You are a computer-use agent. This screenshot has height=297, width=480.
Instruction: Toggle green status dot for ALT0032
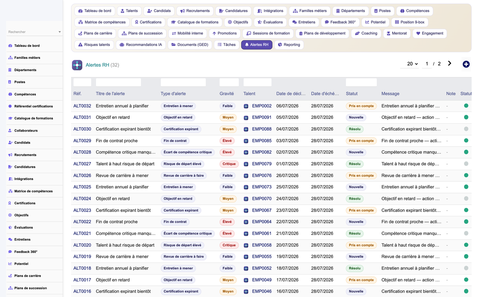(x=466, y=106)
